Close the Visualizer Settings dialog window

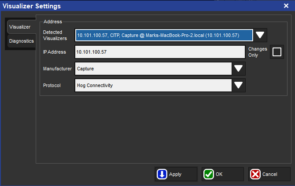point(286,6)
